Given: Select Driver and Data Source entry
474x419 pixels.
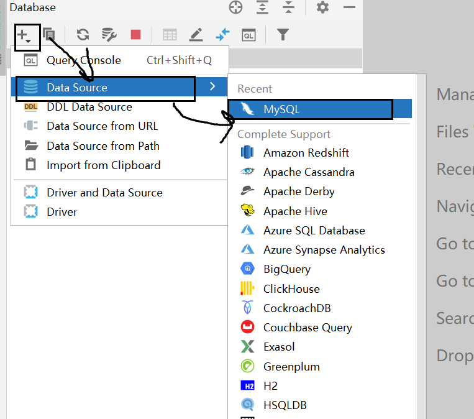Looking at the screenshot, I should [x=119, y=193].
